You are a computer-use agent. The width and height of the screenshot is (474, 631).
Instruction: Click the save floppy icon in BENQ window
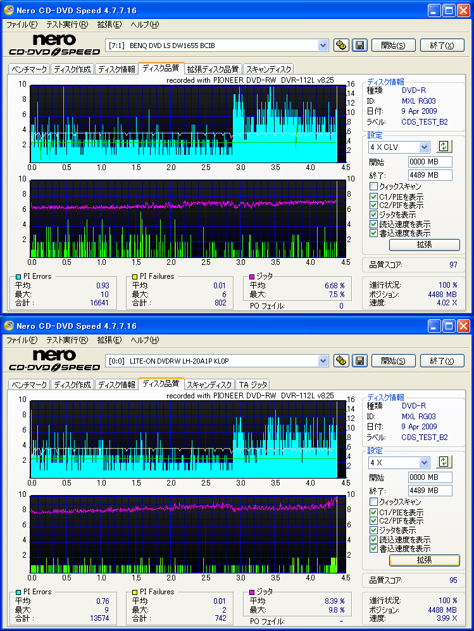click(x=359, y=45)
